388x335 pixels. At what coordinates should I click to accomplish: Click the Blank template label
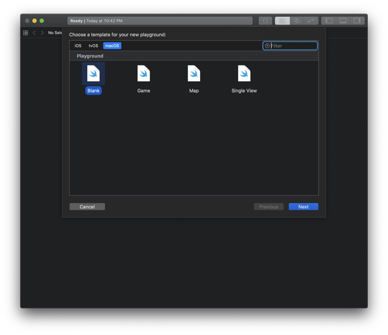(x=93, y=90)
